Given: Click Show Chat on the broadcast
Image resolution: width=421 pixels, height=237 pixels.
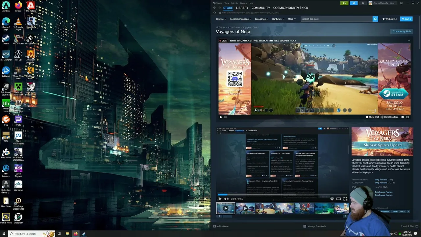Looking at the screenshot, I should pos(372,117).
